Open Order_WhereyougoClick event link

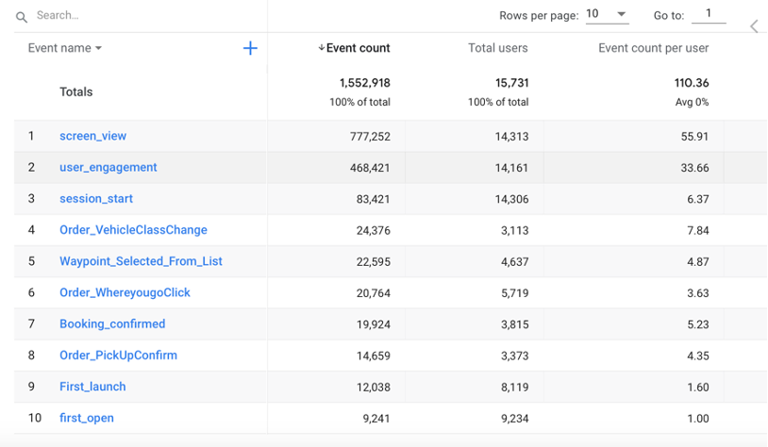pos(125,292)
